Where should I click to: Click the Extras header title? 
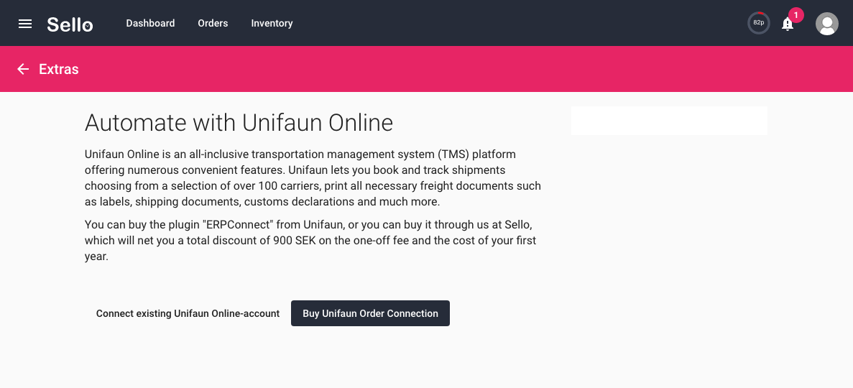pos(59,69)
